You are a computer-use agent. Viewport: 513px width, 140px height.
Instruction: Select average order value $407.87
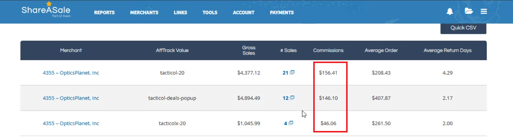pyautogui.click(x=381, y=98)
